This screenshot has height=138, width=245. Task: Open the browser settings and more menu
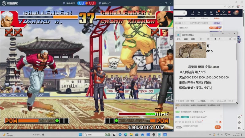pos(242,6)
